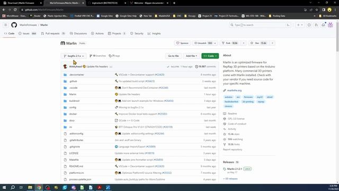Switch to the Discussions tab
Image resolution: width=339 pixels, height=191 pixels.
[78, 33]
